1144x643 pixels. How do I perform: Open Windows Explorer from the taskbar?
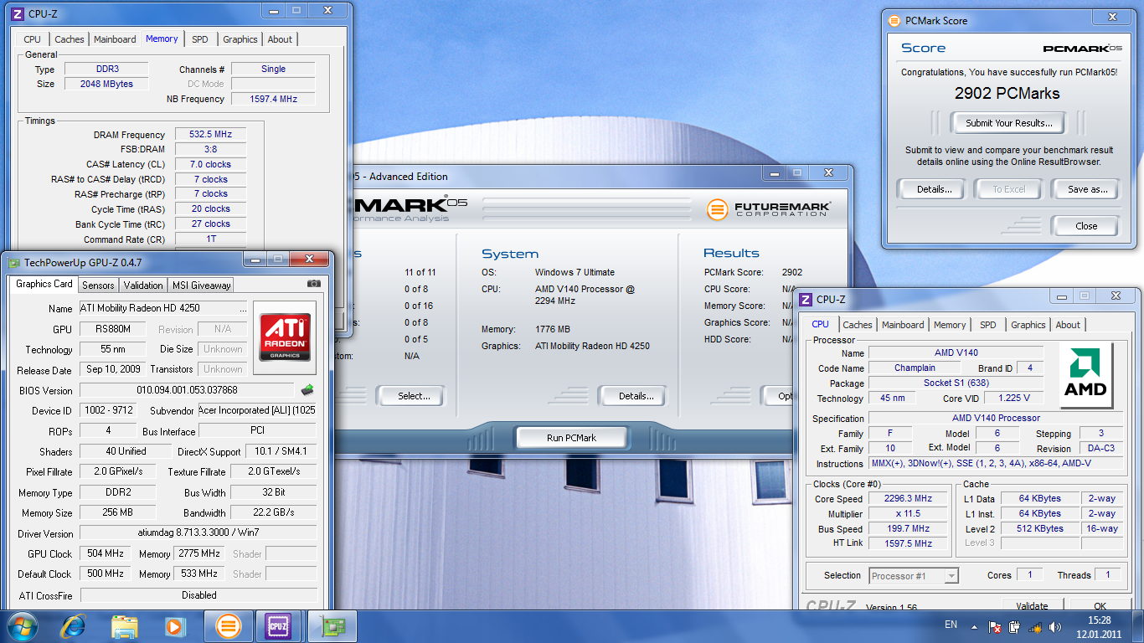(x=125, y=625)
